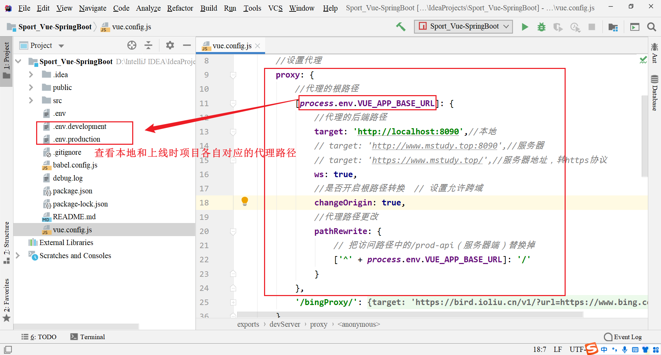This screenshot has width=661, height=355.
Task: Open the Terminal tool window
Action: (88, 337)
